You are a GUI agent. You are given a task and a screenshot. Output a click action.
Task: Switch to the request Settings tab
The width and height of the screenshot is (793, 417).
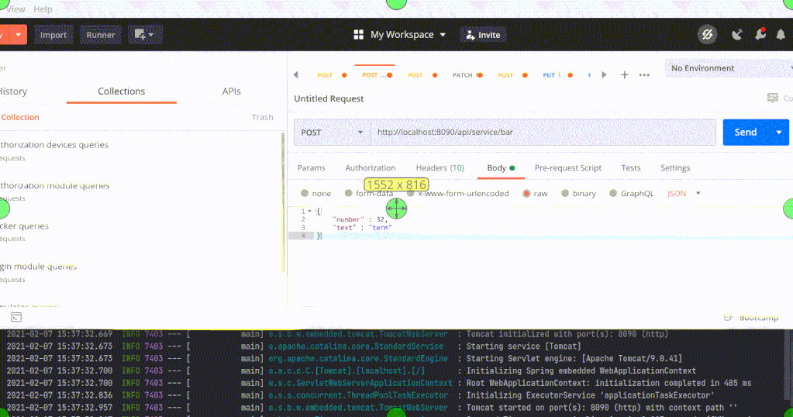point(675,168)
